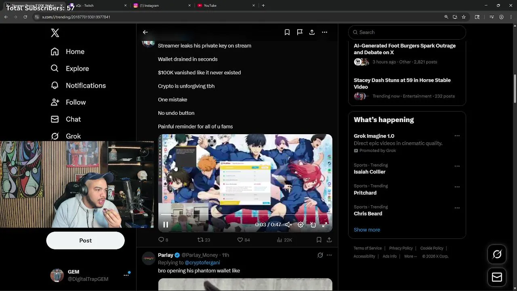Open Pritchard trending topic
Screen dimensions: 517x291
pos(365,193)
